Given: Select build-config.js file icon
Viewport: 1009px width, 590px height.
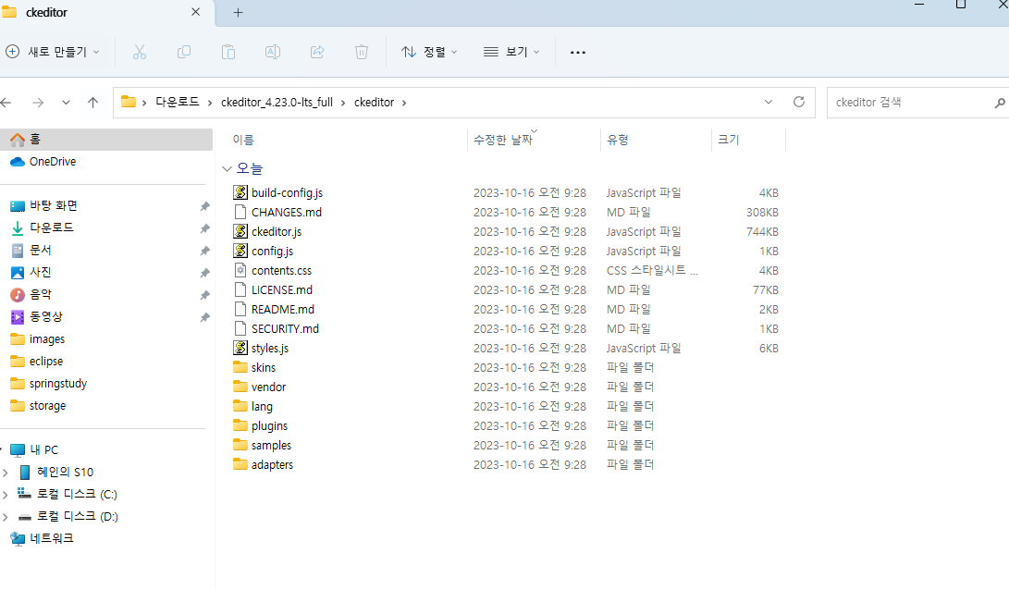Looking at the screenshot, I should point(240,192).
